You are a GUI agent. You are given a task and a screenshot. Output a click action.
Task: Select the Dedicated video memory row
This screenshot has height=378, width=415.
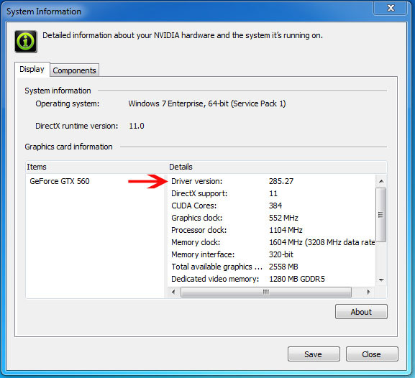tap(272, 279)
